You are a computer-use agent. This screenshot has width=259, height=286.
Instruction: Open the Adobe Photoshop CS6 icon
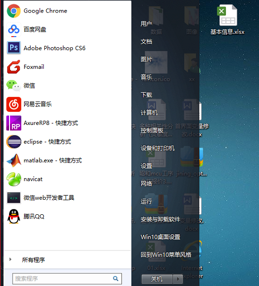click(14, 48)
